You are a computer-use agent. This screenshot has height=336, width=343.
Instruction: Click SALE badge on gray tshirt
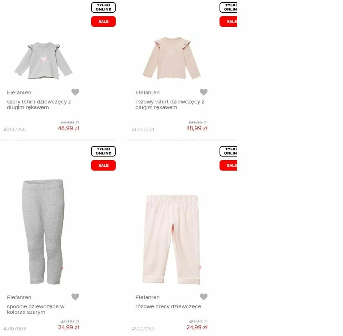tap(103, 21)
